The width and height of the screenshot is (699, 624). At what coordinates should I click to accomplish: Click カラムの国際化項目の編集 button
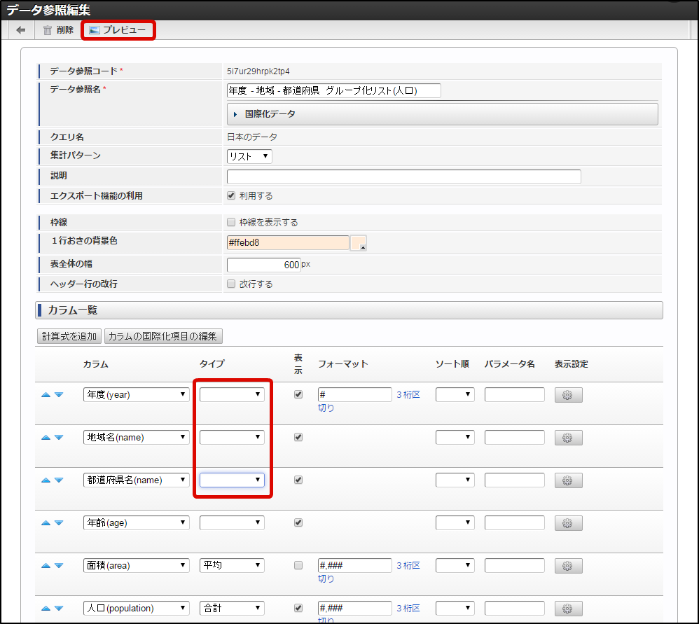tap(163, 336)
